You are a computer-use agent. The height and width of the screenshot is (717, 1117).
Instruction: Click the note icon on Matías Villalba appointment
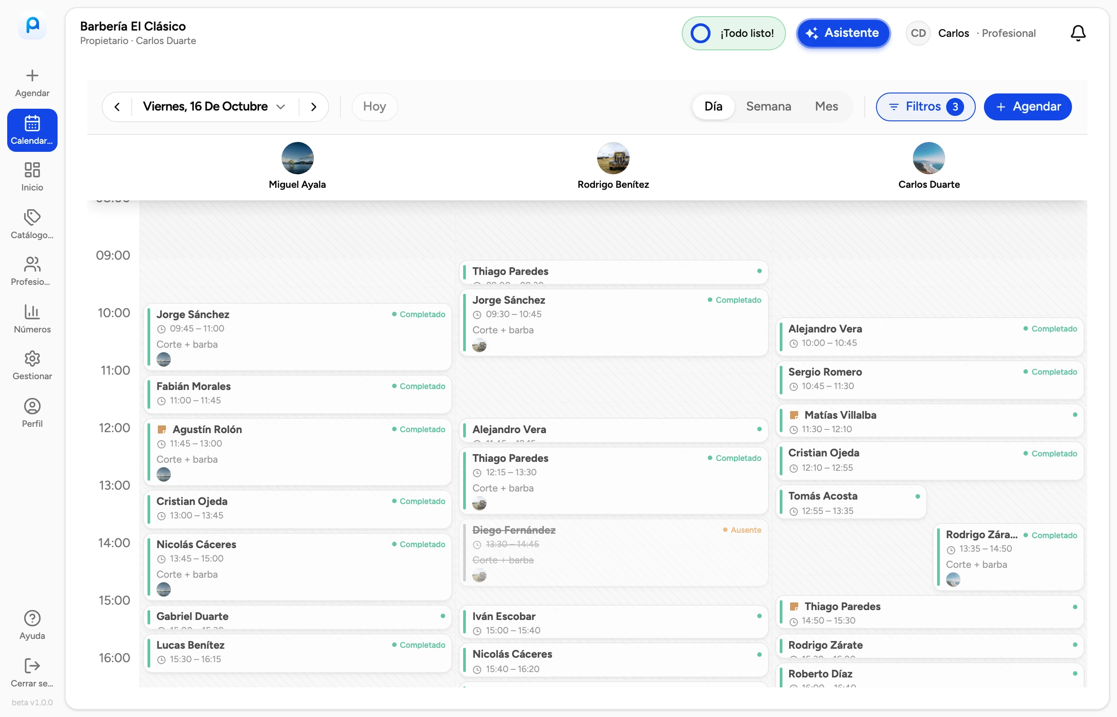794,415
